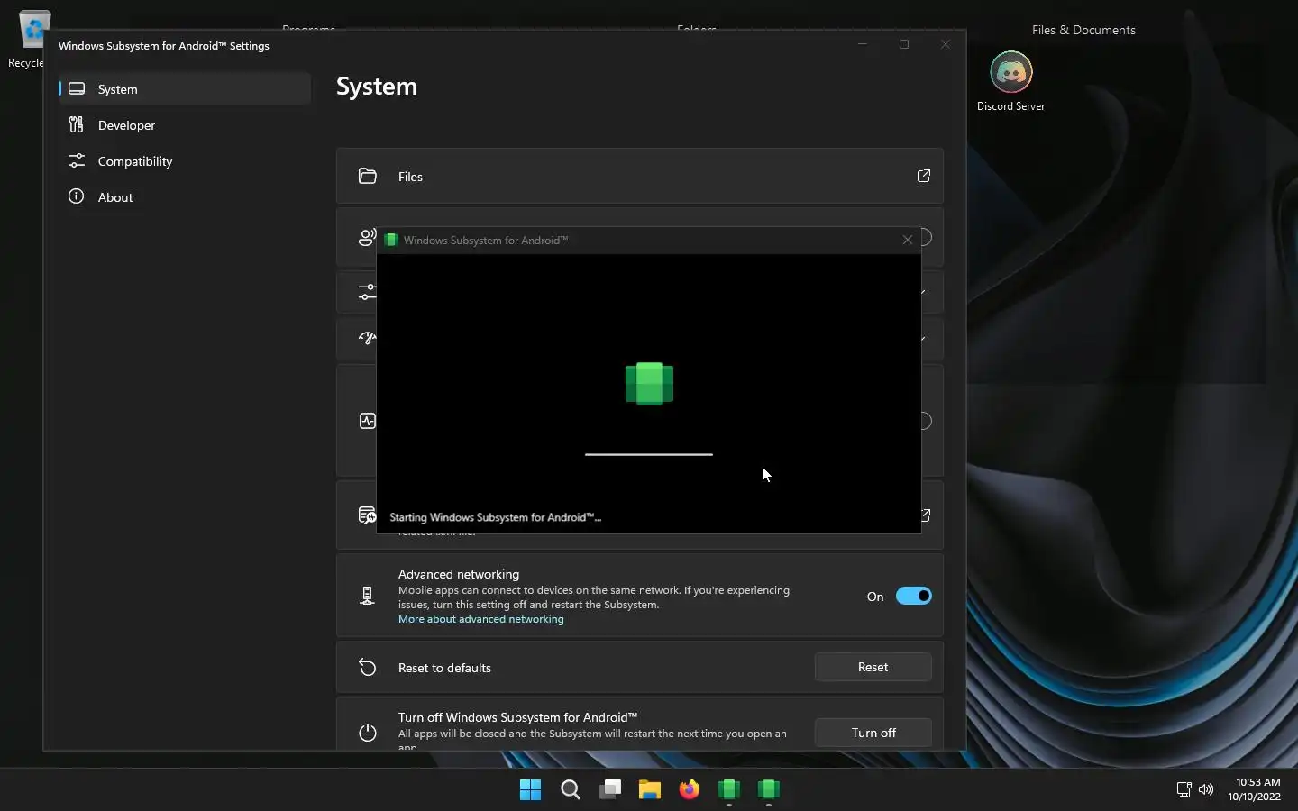Click the Files folder icon

(x=368, y=176)
